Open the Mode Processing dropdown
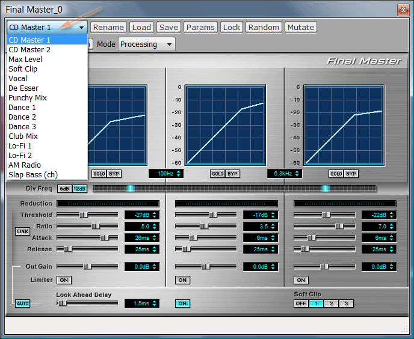414x339 pixels. pyautogui.click(x=147, y=44)
